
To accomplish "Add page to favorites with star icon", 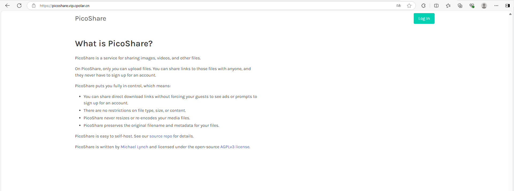I will point(409,6).
